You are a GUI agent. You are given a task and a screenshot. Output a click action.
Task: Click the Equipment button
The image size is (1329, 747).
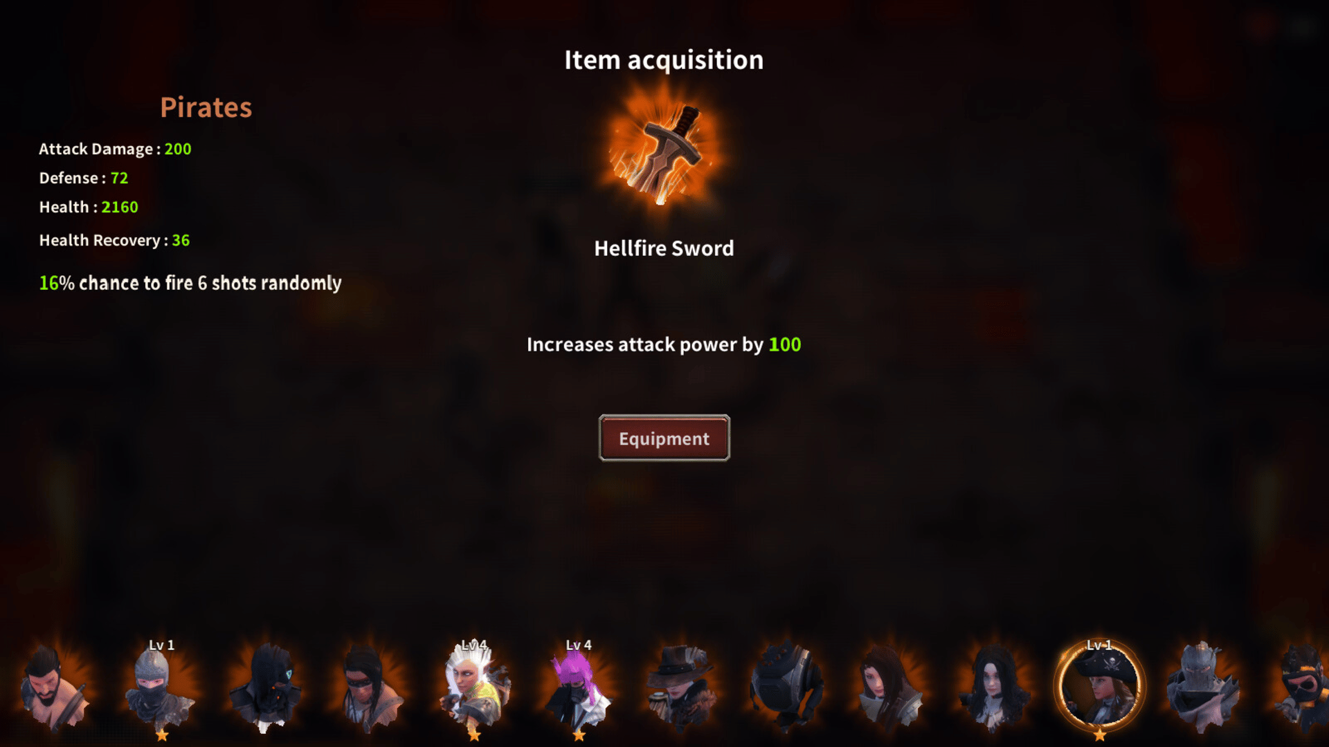pyautogui.click(x=664, y=438)
